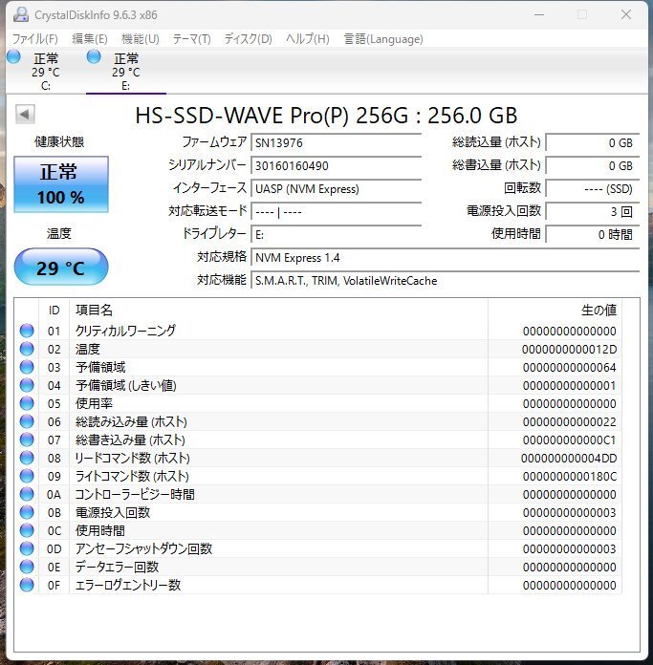The image size is (653, 665).
Task: Minimize the CrystalDiskInfo window
Action: pyautogui.click(x=539, y=15)
